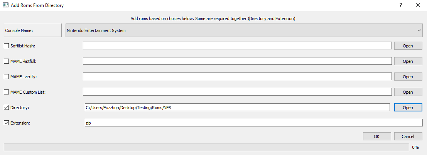
Task: Toggle the MAME -verify checkbox
Action: click(x=6, y=77)
